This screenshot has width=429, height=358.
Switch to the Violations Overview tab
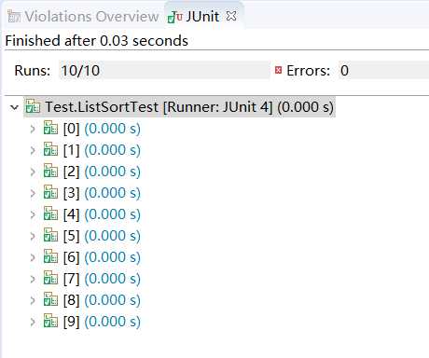83,17
